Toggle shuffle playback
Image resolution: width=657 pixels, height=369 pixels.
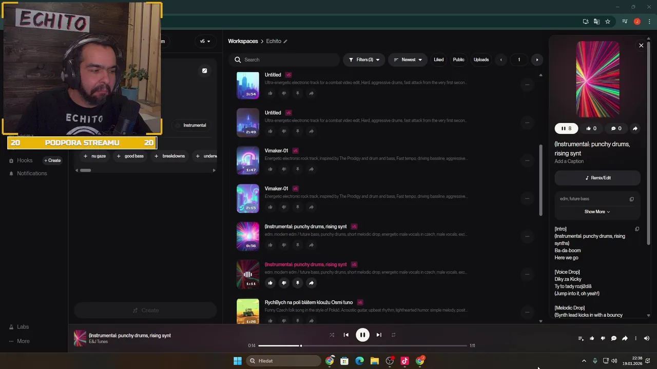pyautogui.click(x=332, y=335)
